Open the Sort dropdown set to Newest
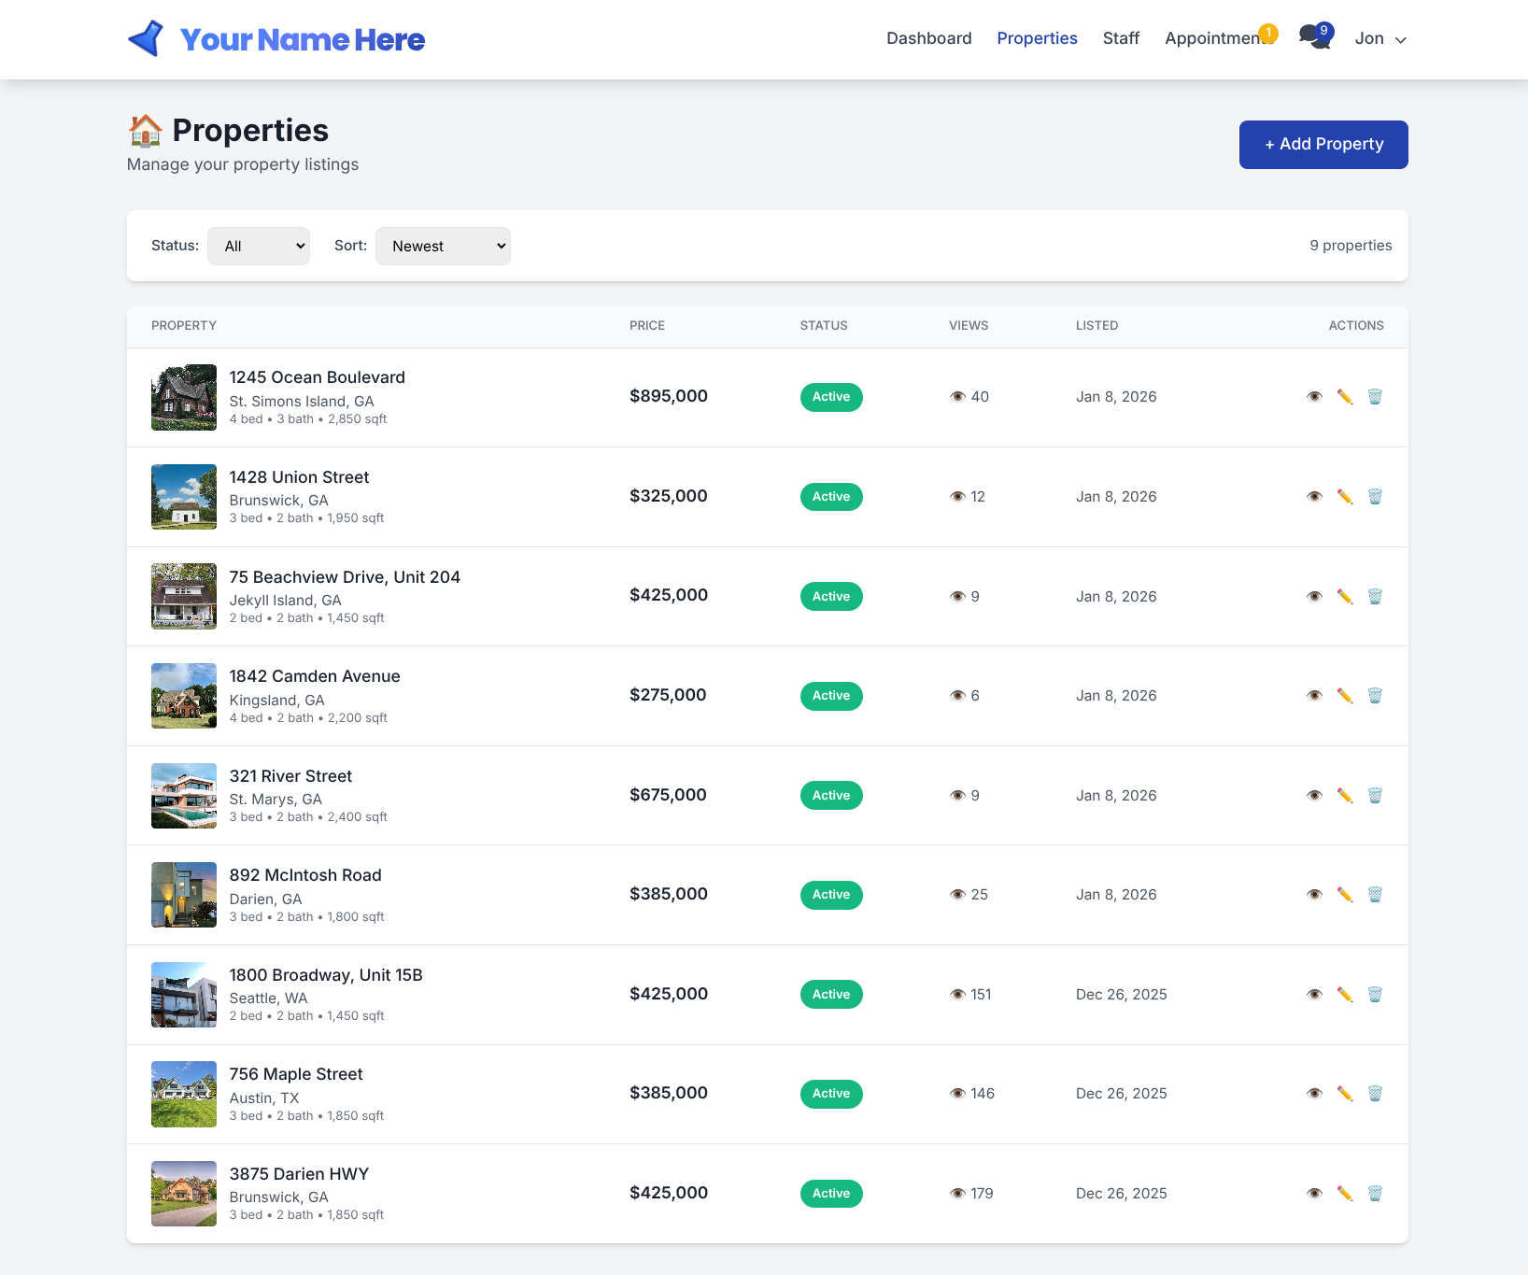Viewport: 1528px width, 1275px height. 443,246
